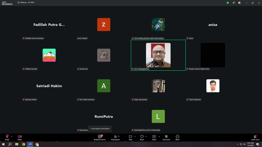
Task: Select Fajar Apriliyanto's photo tile
Action: (158, 86)
